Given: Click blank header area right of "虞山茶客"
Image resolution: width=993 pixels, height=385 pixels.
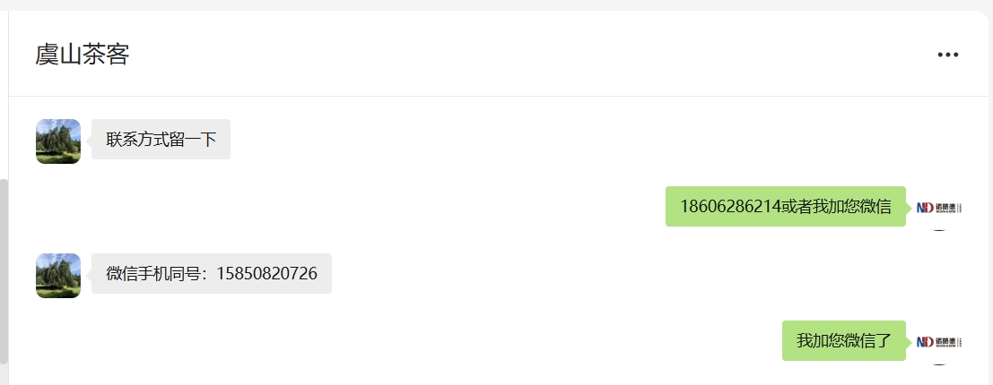Looking at the screenshot, I should coord(538,55).
